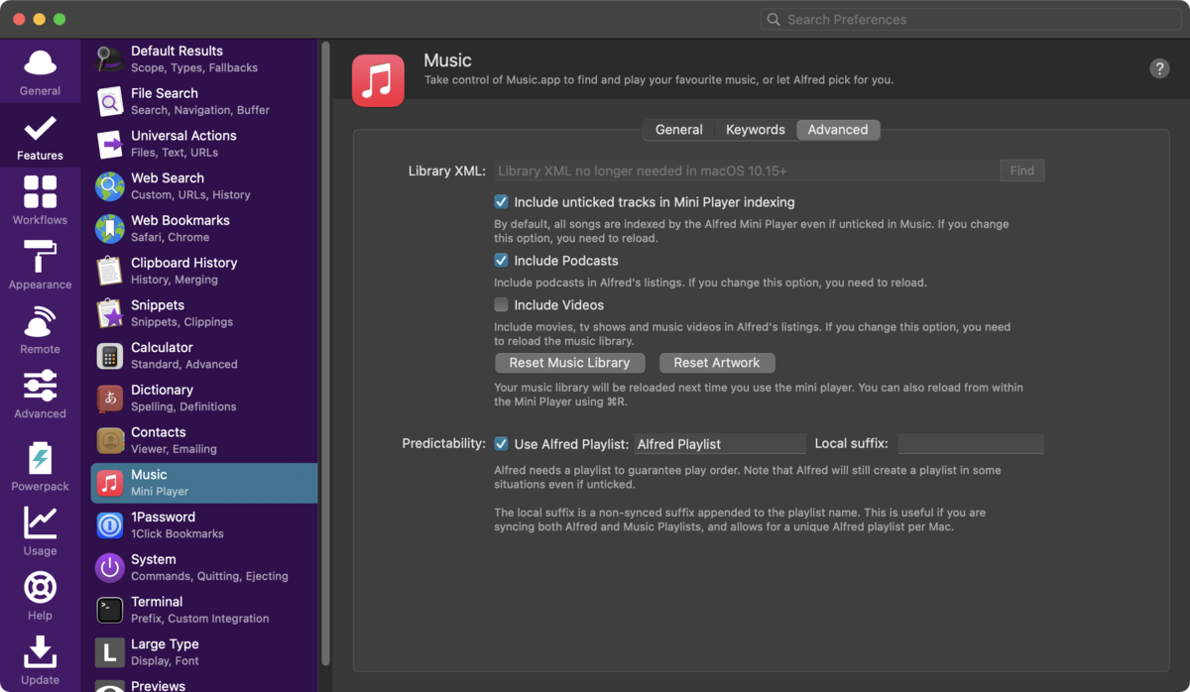Select the Music Mini Player row
This screenshot has height=692, width=1190.
click(204, 483)
